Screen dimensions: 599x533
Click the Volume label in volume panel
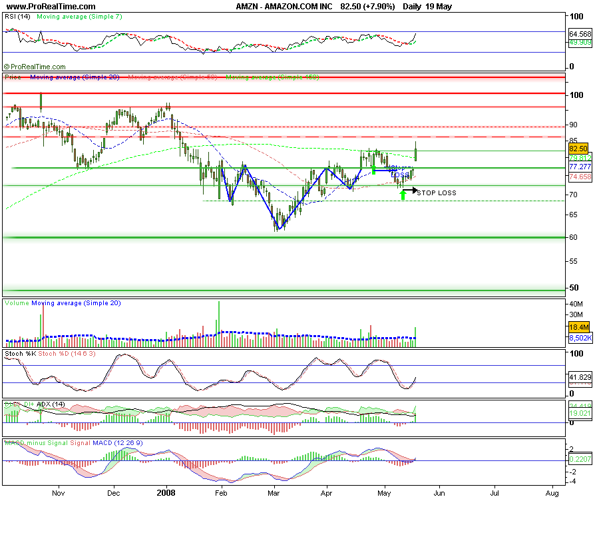(17, 303)
